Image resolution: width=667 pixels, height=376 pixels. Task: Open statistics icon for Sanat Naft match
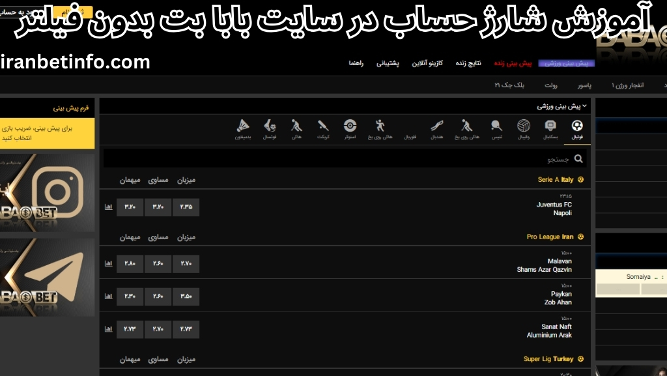tap(109, 329)
